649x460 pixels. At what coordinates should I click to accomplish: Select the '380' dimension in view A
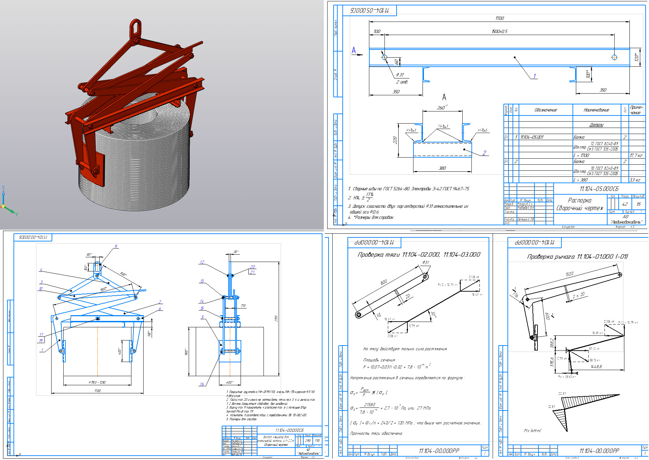(x=442, y=168)
